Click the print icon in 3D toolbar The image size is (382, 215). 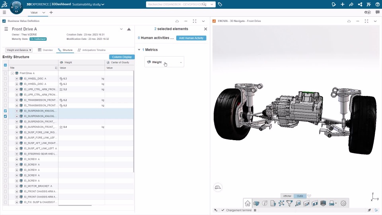331,203
